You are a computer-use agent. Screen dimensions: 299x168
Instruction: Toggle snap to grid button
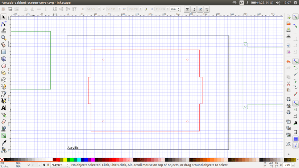pyautogui.click(x=295, y=139)
